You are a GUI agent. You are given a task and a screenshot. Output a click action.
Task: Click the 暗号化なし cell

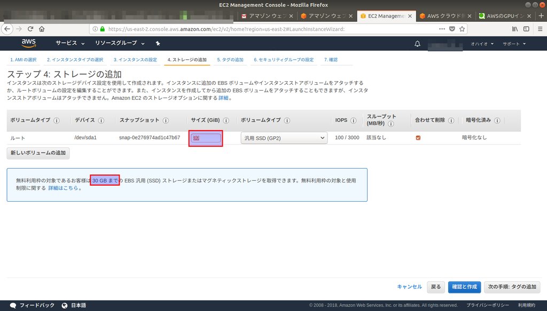(x=474, y=138)
